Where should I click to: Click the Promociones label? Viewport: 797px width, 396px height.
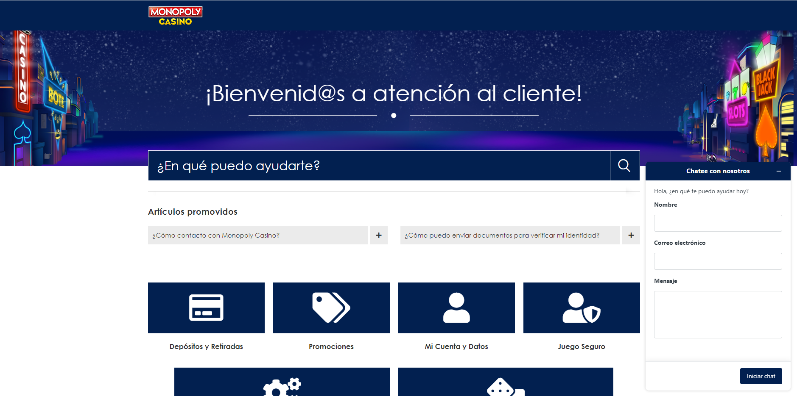point(331,346)
